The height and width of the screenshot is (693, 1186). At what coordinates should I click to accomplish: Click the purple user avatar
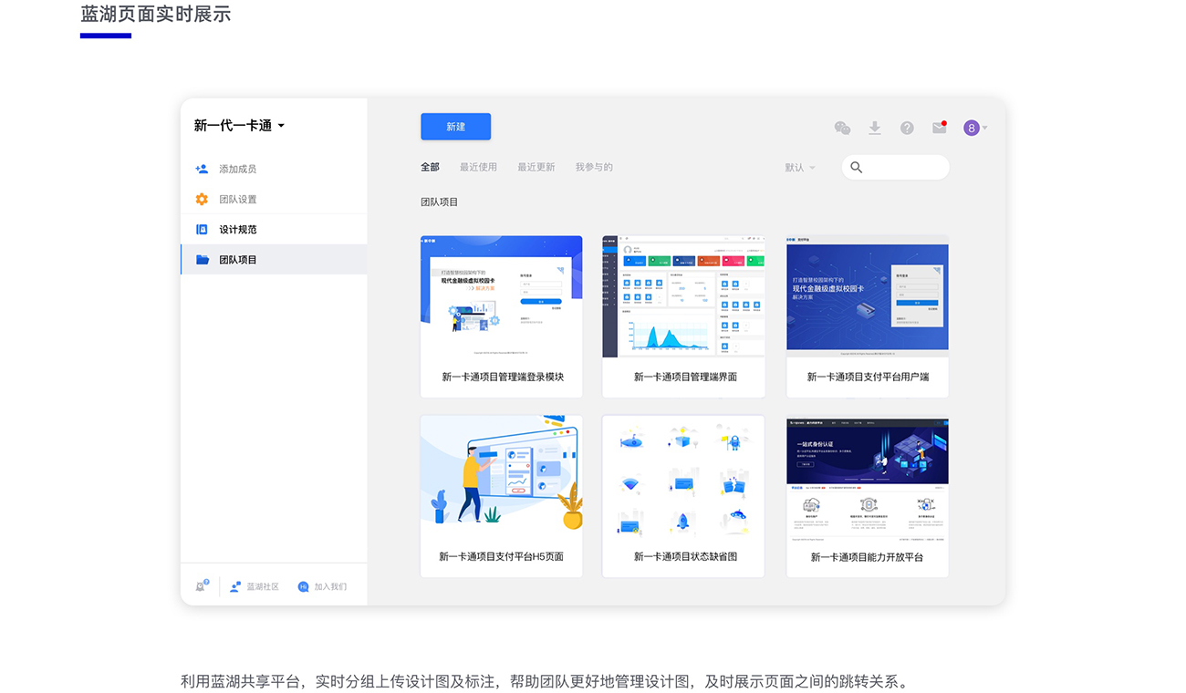click(972, 128)
